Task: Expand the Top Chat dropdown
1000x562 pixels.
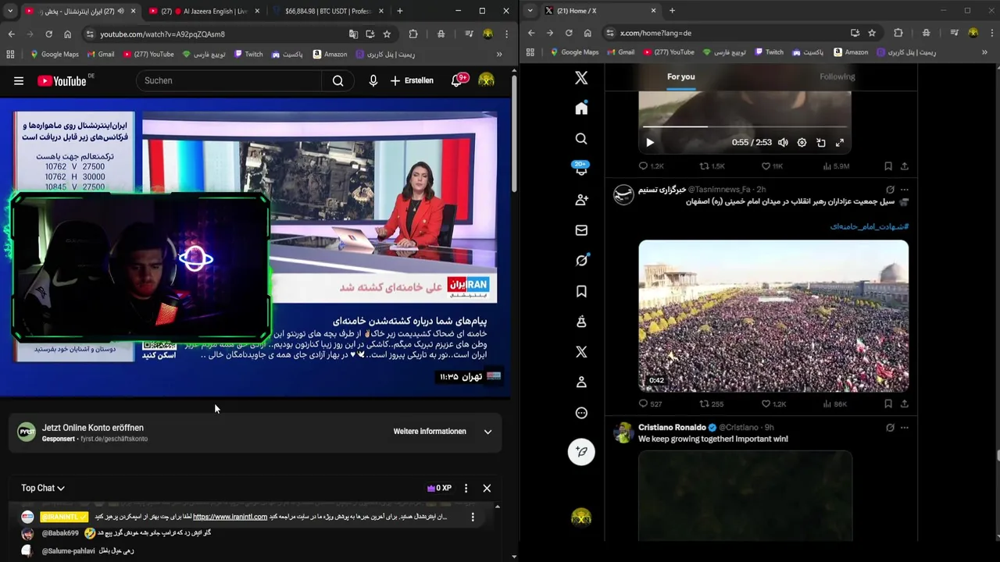Action: tap(43, 488)
